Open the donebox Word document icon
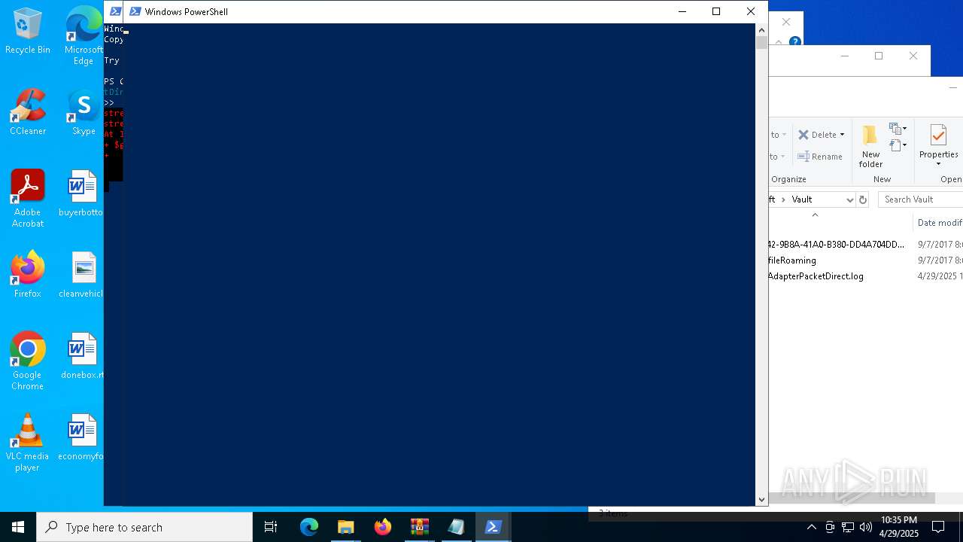 (83, 356)
